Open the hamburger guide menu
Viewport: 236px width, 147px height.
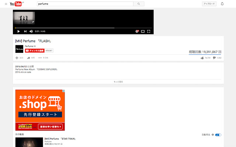[x=6, y=4]
